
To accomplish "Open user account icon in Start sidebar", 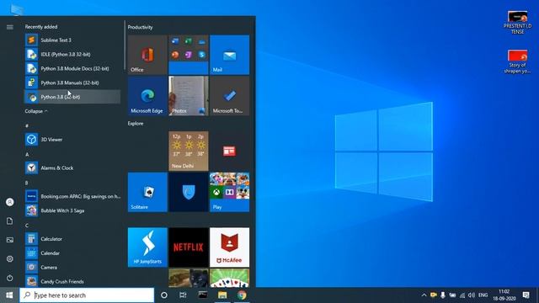I will [x=10, y=202].
